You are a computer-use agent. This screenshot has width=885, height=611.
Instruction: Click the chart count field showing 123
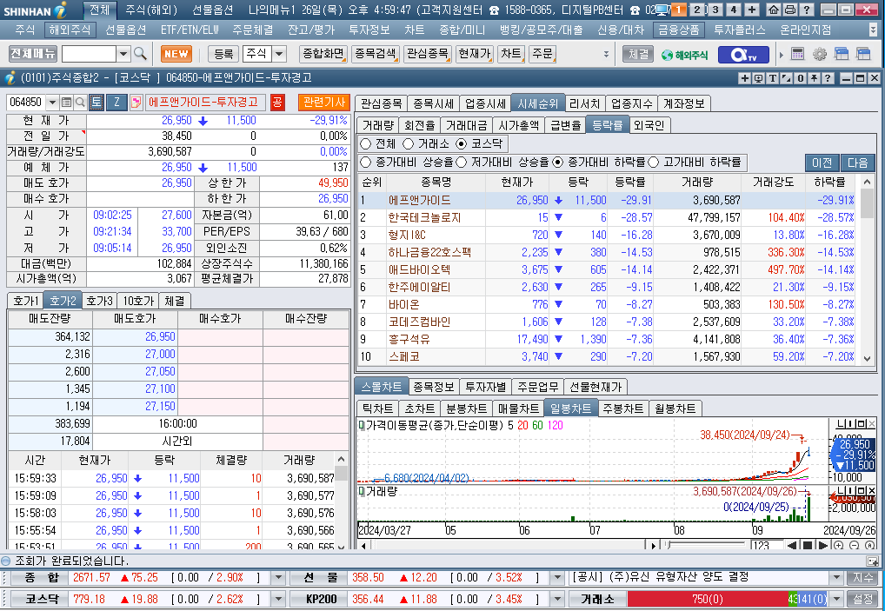point(767,546)
